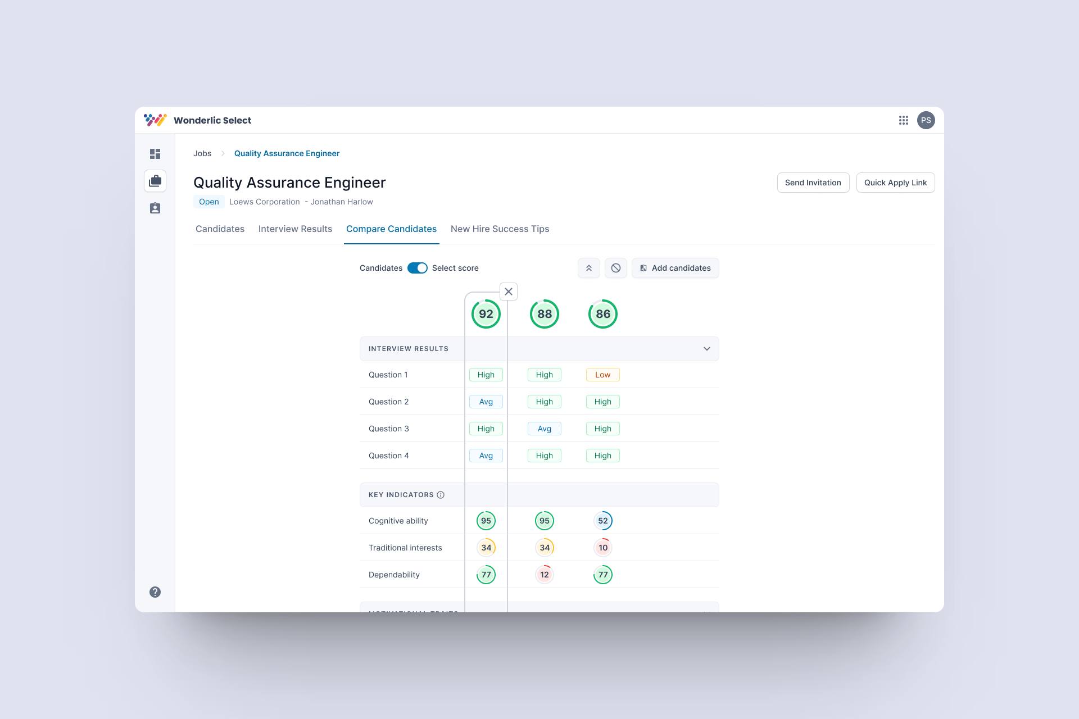The image size is (1079, 719).
Task: Click the Quick Apply Link button
Action: pos(895,183)
